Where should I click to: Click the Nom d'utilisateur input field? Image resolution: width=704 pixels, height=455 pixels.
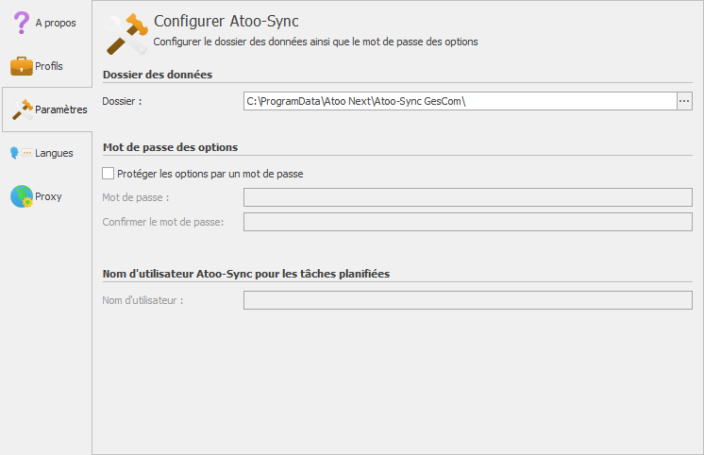467,300
